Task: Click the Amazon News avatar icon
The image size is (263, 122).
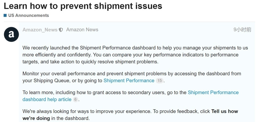Action: point(11,34)
